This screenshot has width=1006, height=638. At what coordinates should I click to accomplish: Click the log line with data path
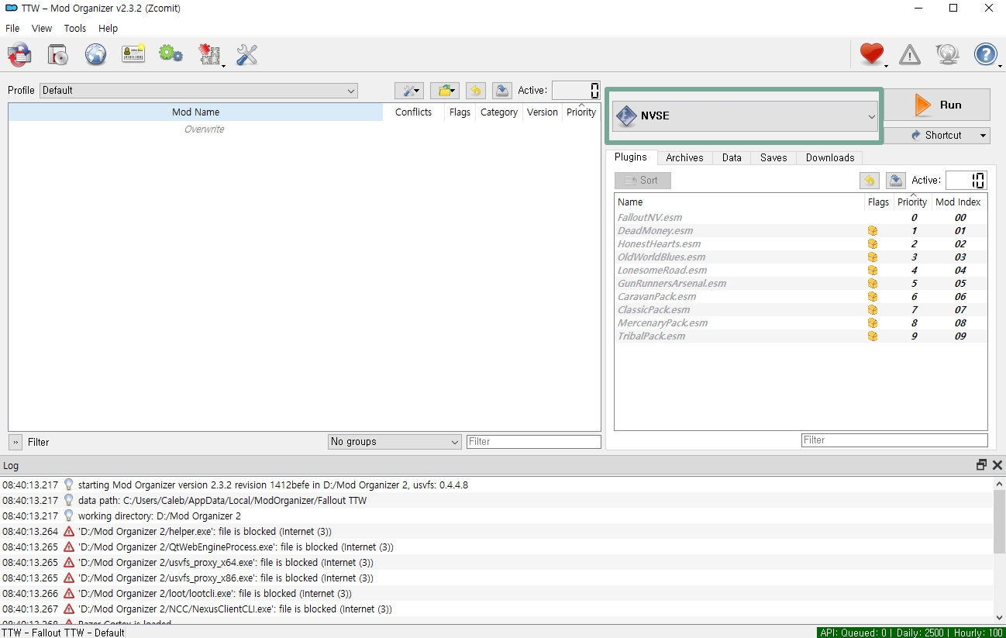[x=496, y=501]
